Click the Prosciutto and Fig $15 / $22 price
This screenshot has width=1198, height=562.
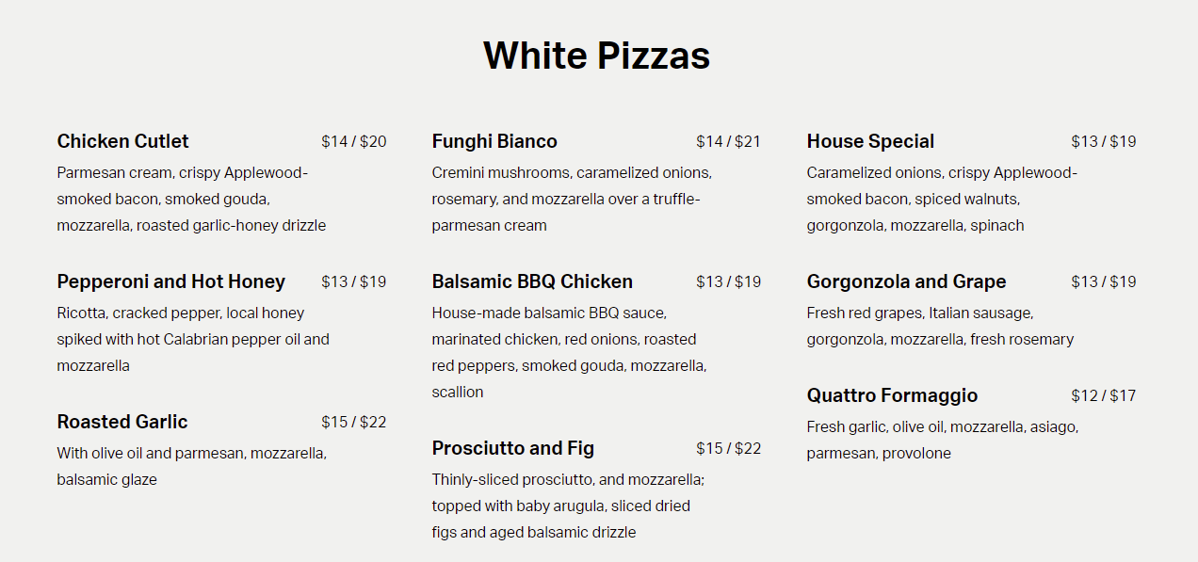tap(728, 449)
